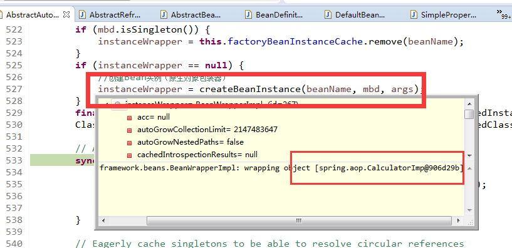Click the variables tree scroll-down arrow
The height and width of the screenshot is (248, 512).
click(469, 156)
